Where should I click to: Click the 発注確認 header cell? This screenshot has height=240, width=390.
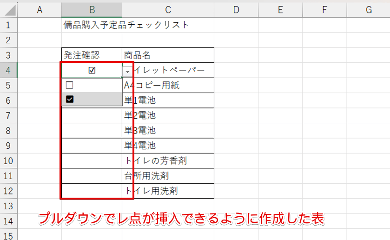(92, 55)
